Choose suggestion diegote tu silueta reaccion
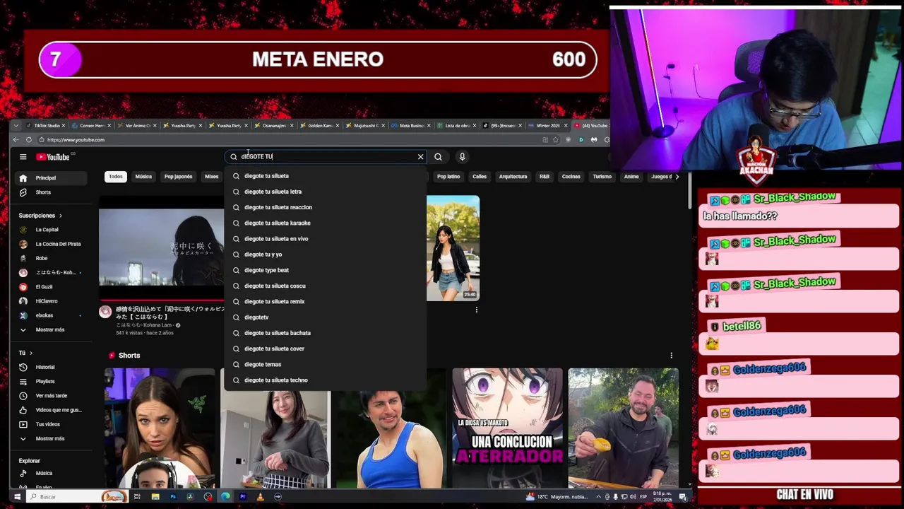The height and width of the screenshot is (509, 904). click(326, 207)
